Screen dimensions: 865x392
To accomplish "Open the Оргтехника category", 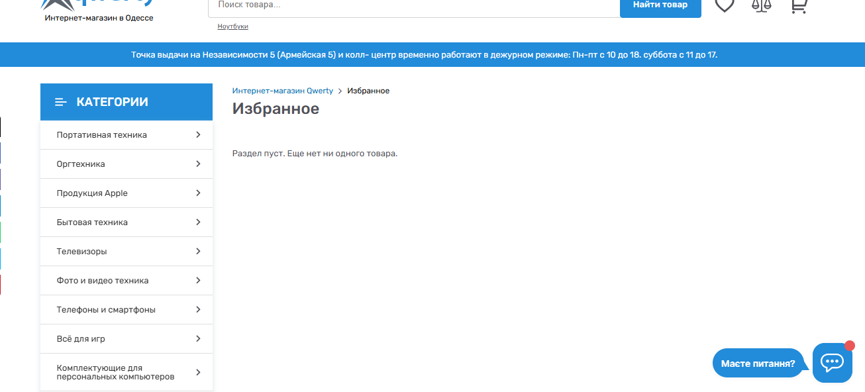I will click(127, 164).
